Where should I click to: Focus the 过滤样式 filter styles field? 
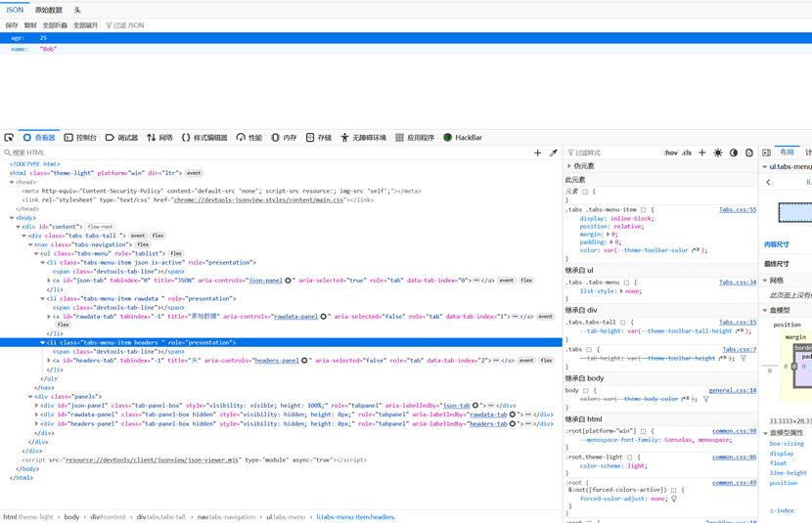point(612,153)
